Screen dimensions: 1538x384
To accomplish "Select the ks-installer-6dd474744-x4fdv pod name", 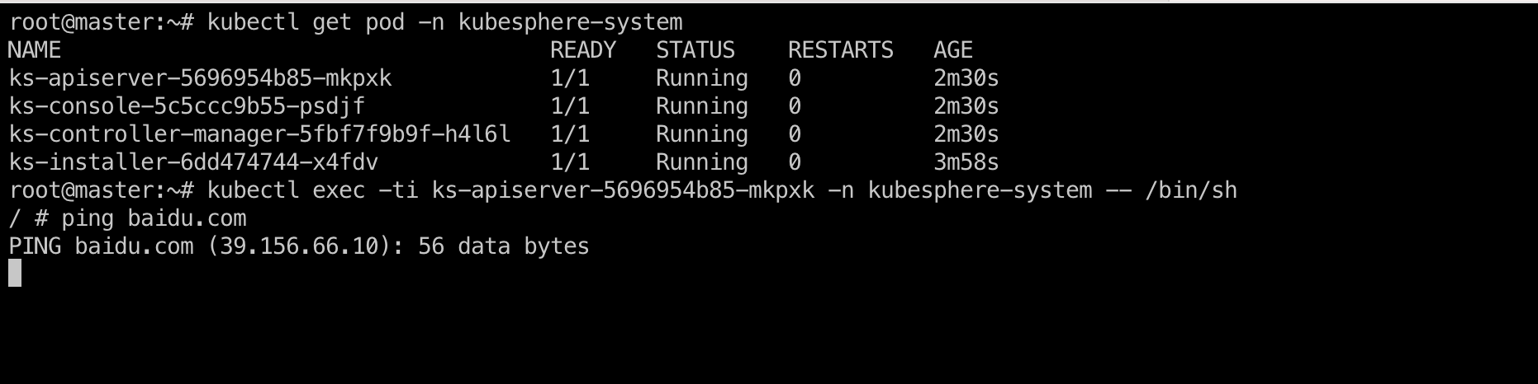I will [x=193, y=162].
